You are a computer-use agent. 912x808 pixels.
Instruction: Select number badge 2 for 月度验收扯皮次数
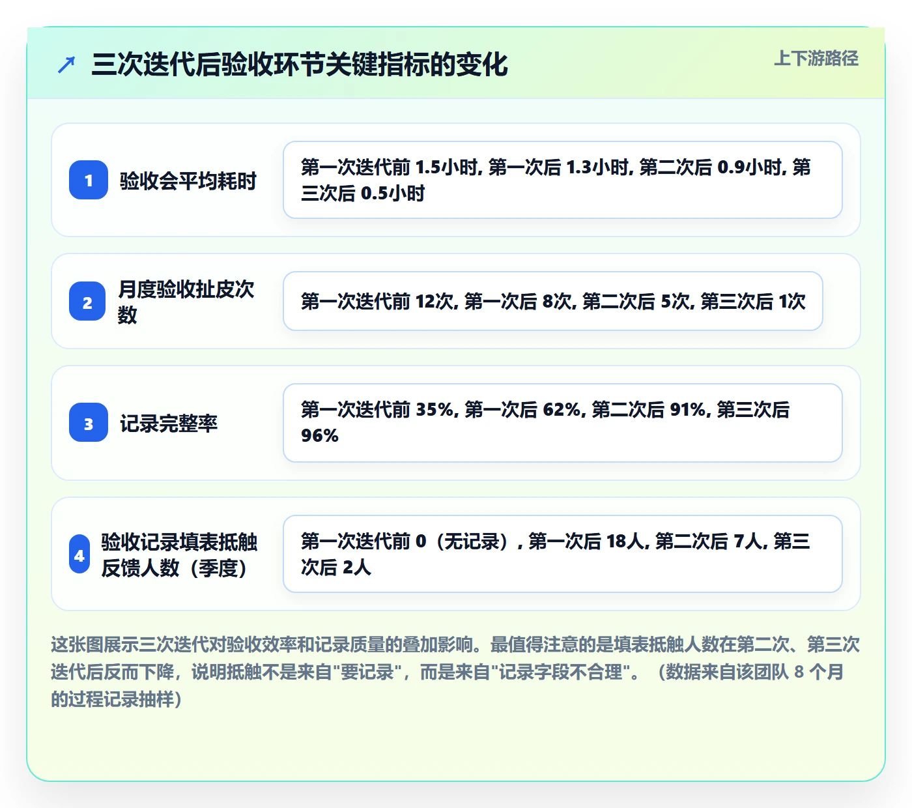[87, 301]
